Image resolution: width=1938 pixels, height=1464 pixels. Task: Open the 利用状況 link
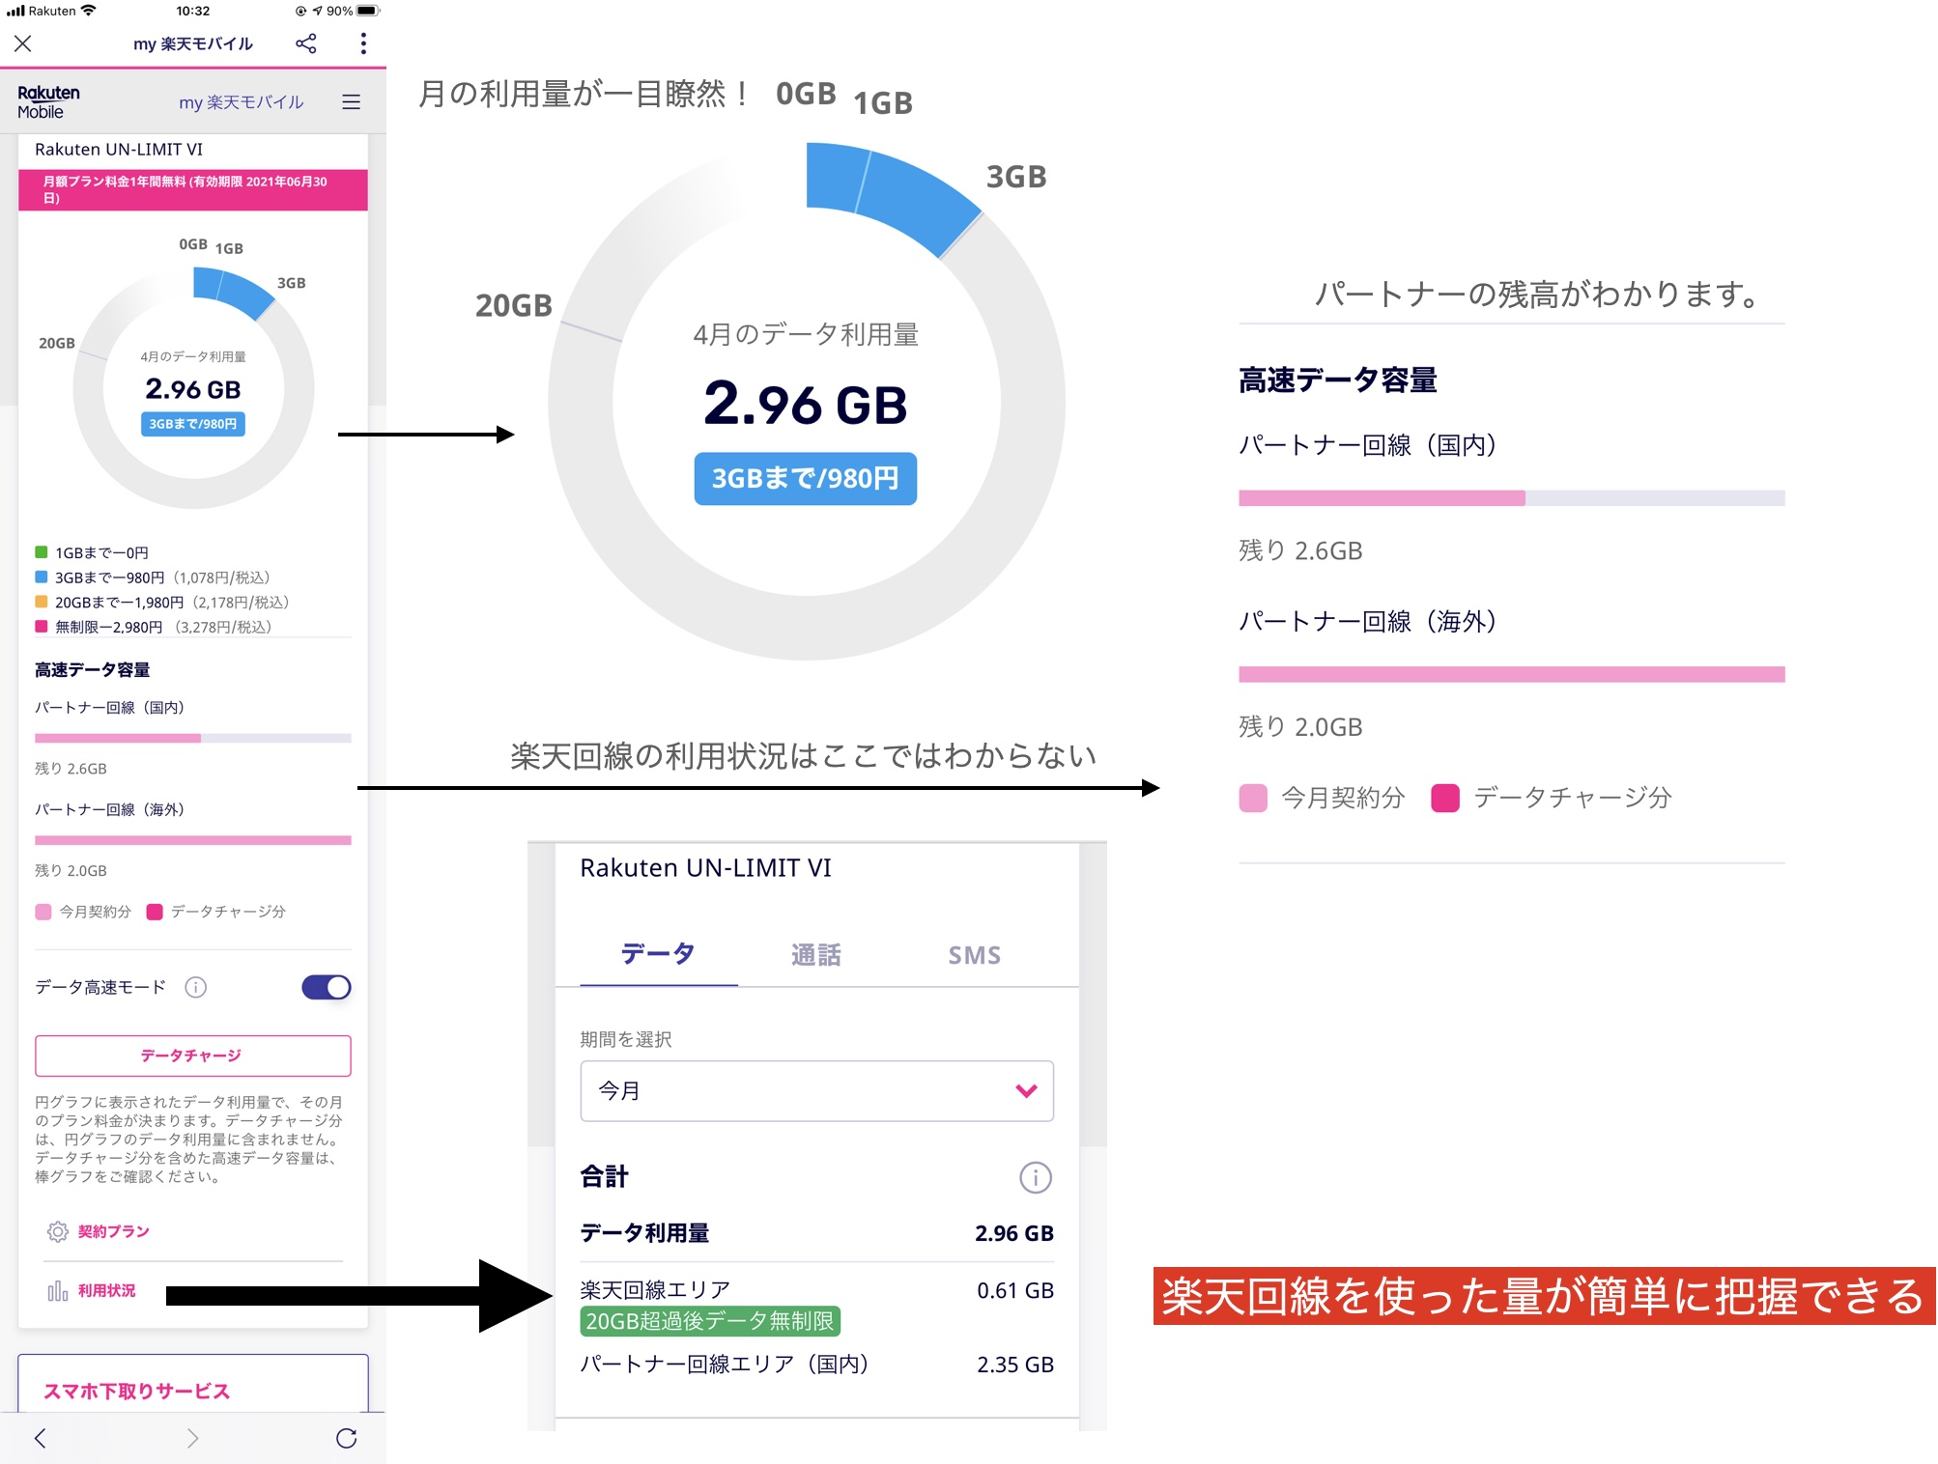point(107,1290)
